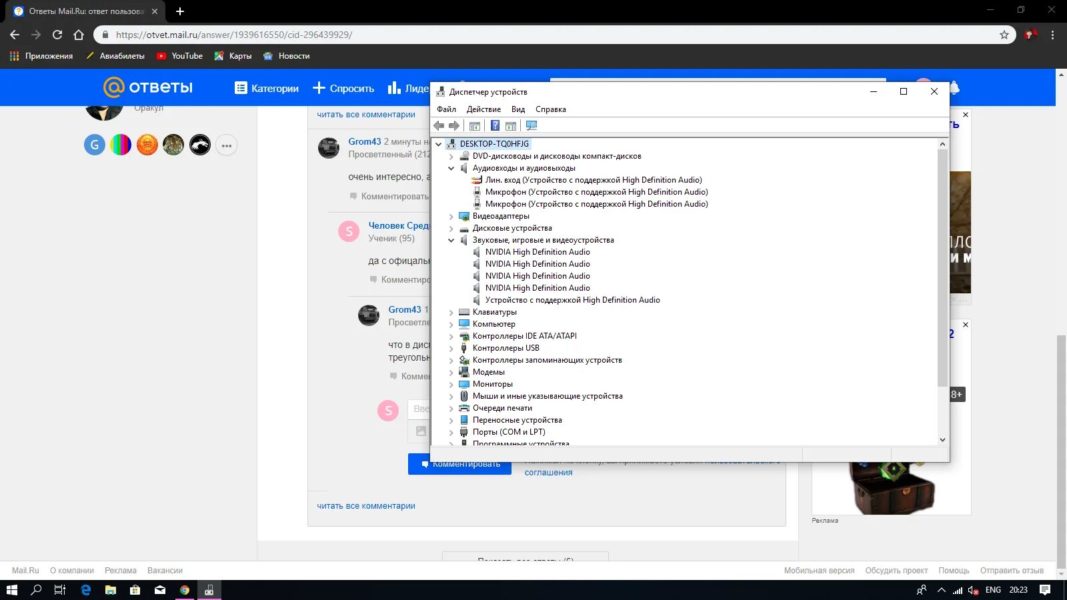Click the three-dots more avatars button
Viewport: 1067px width, 600px height.
point(227,145)
